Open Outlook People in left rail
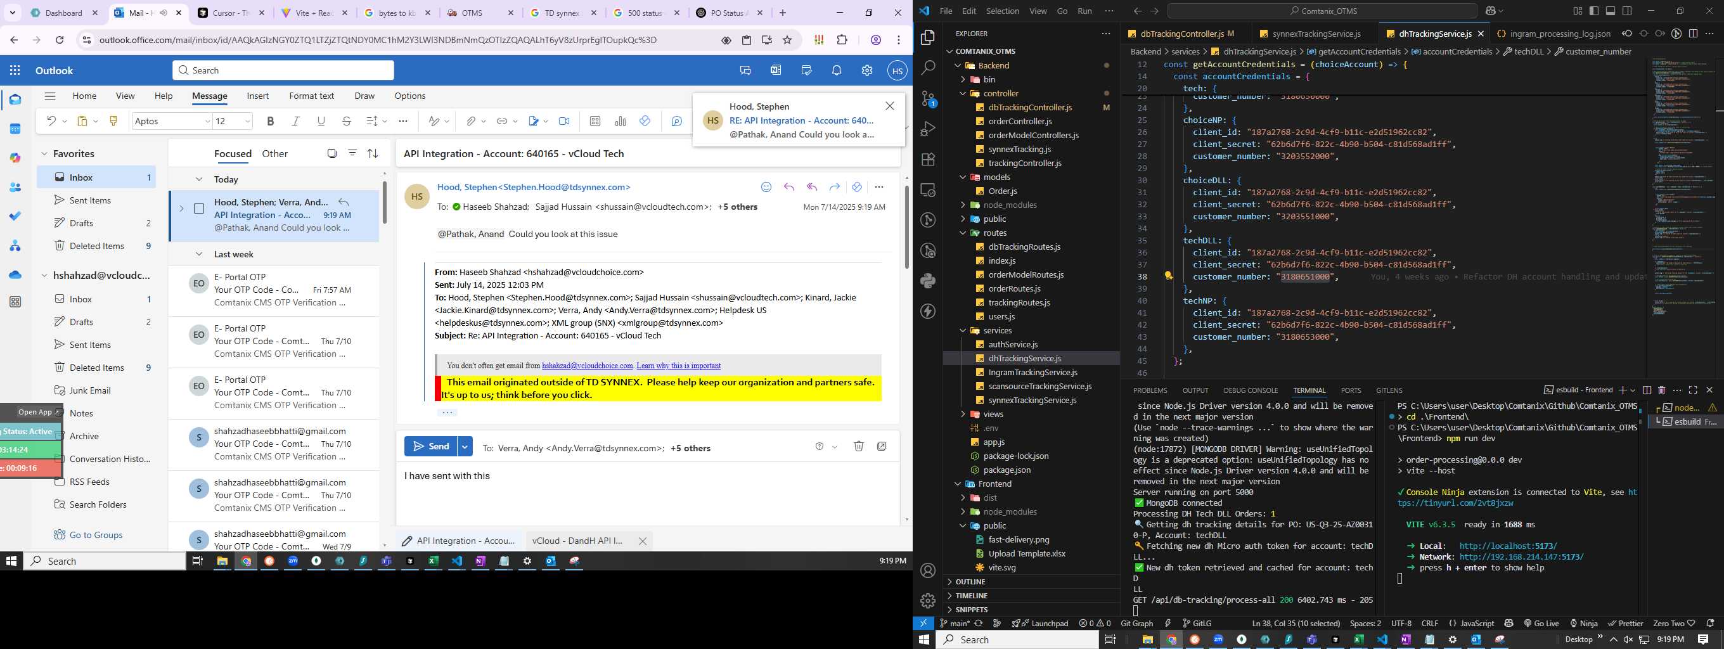 (15, 188)
